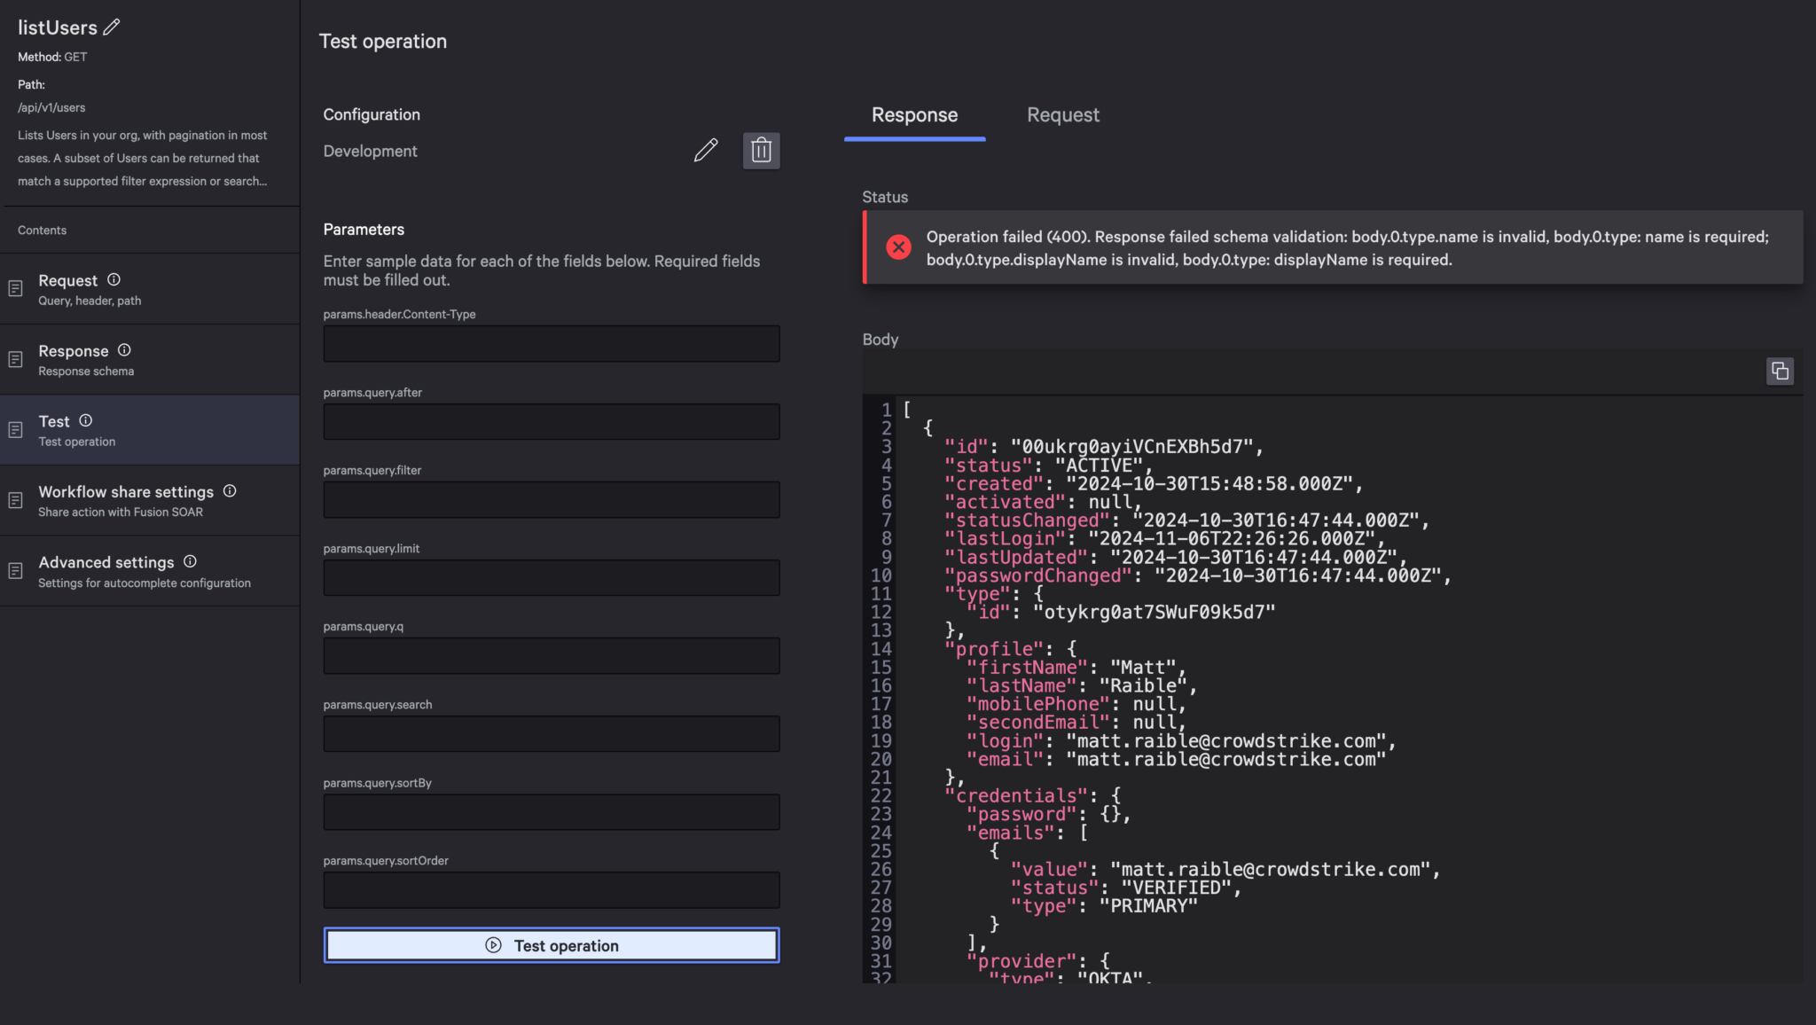Click the info icon beside Request

113,279
